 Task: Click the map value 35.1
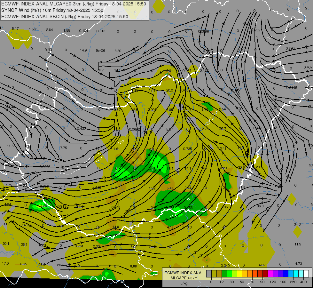point(24,244)
